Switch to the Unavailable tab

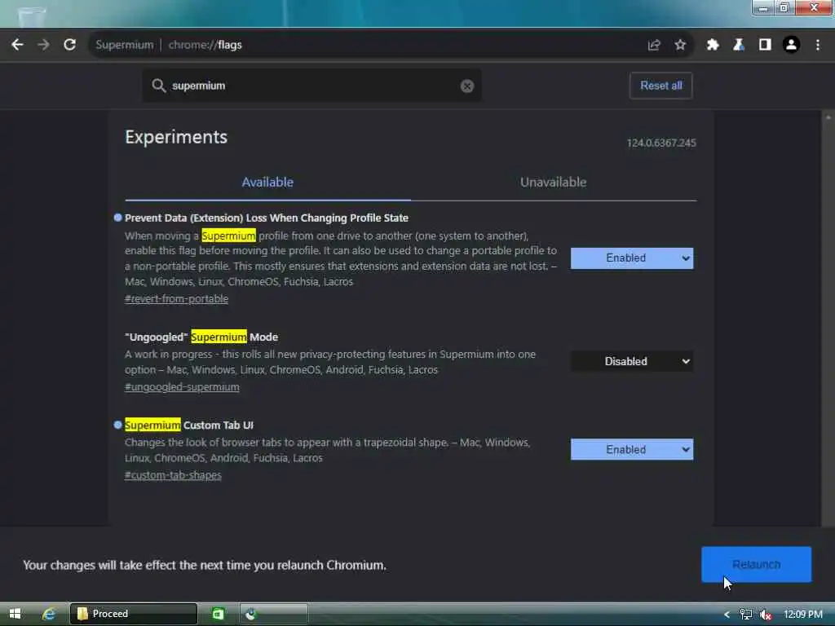coord(554,183)
